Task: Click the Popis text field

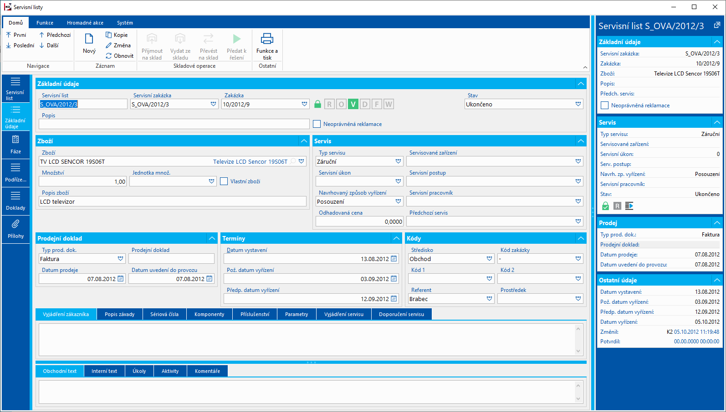Action: tap(174, 124)
